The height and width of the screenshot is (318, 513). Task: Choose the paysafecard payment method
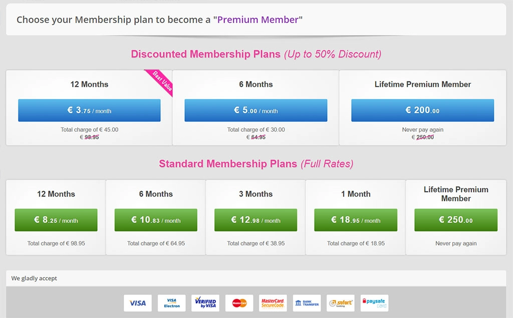[374, 302]
